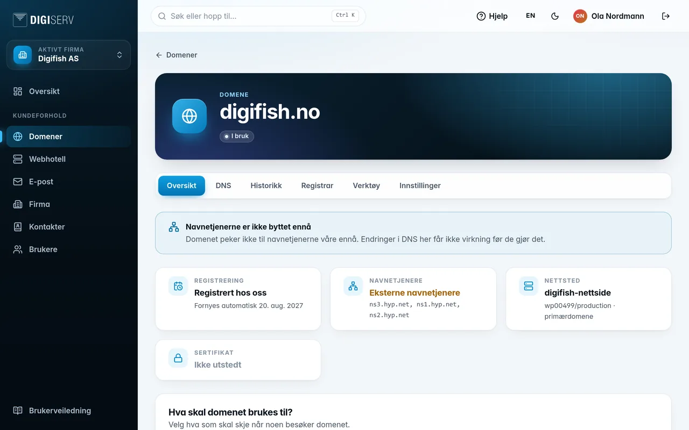Viewport: 689px width, 430px height.
Task: Click the Domener globe icon in sidebar
Action: pyautogui.click(x=18, y=137)
